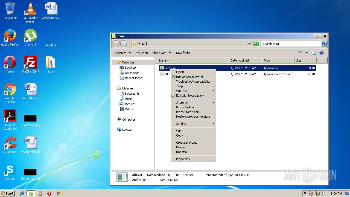This screenshot has width=350, height=197.
Task: Open Internet Explorer from the taskbar
Action: point(22,193)
